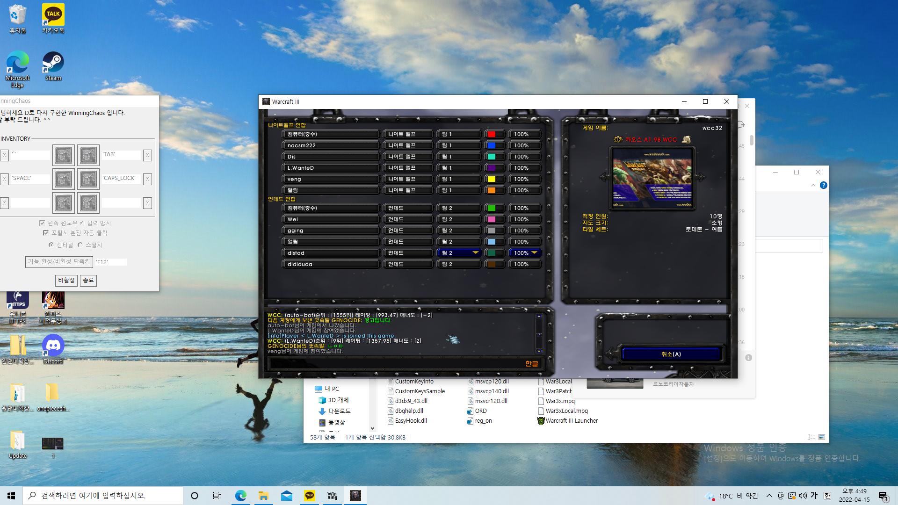The width and height of the screenshot is (898, 505).
Task: Click the Explorer window help icon
Action: tap(824, 185)
